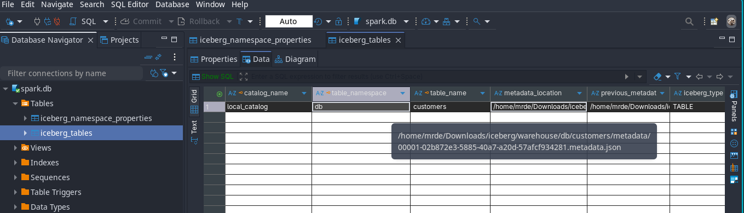Open the SQL button dropdown arrow
Screen dimensions: 744x213
coord(105,22)
